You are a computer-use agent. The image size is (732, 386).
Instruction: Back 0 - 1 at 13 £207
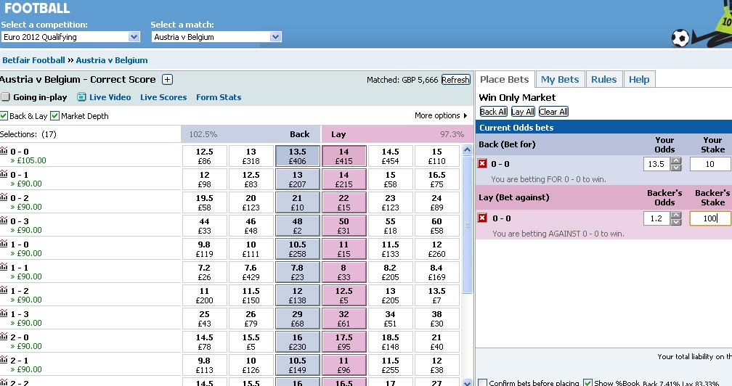click(298, 179)
